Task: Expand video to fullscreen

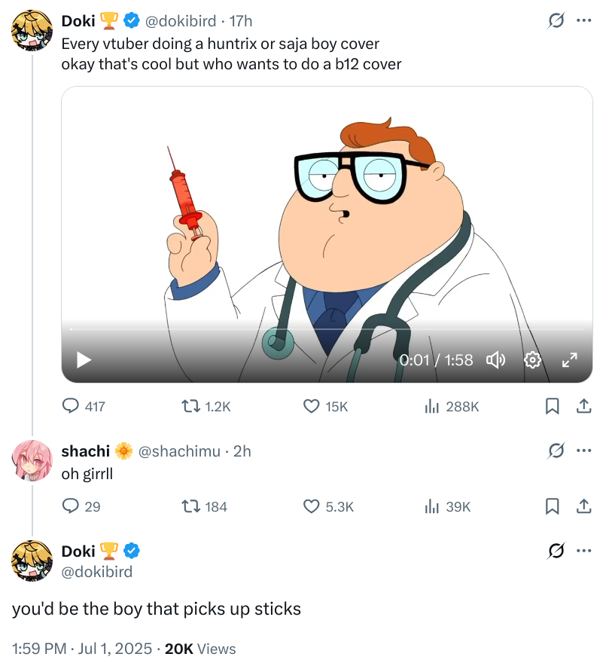Action: [569, 360]
